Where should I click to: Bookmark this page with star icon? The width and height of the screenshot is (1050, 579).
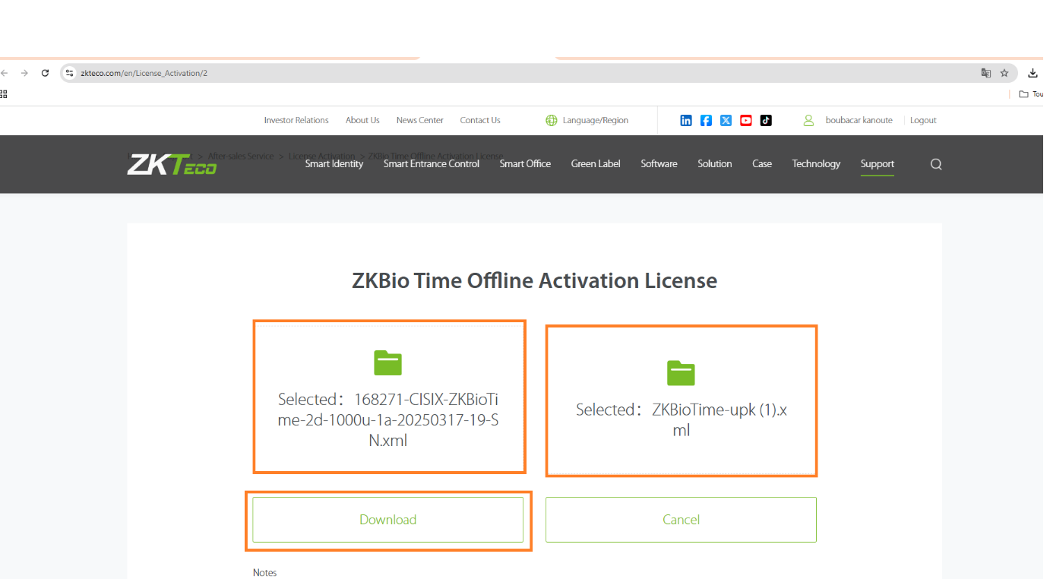point(1004,73)
